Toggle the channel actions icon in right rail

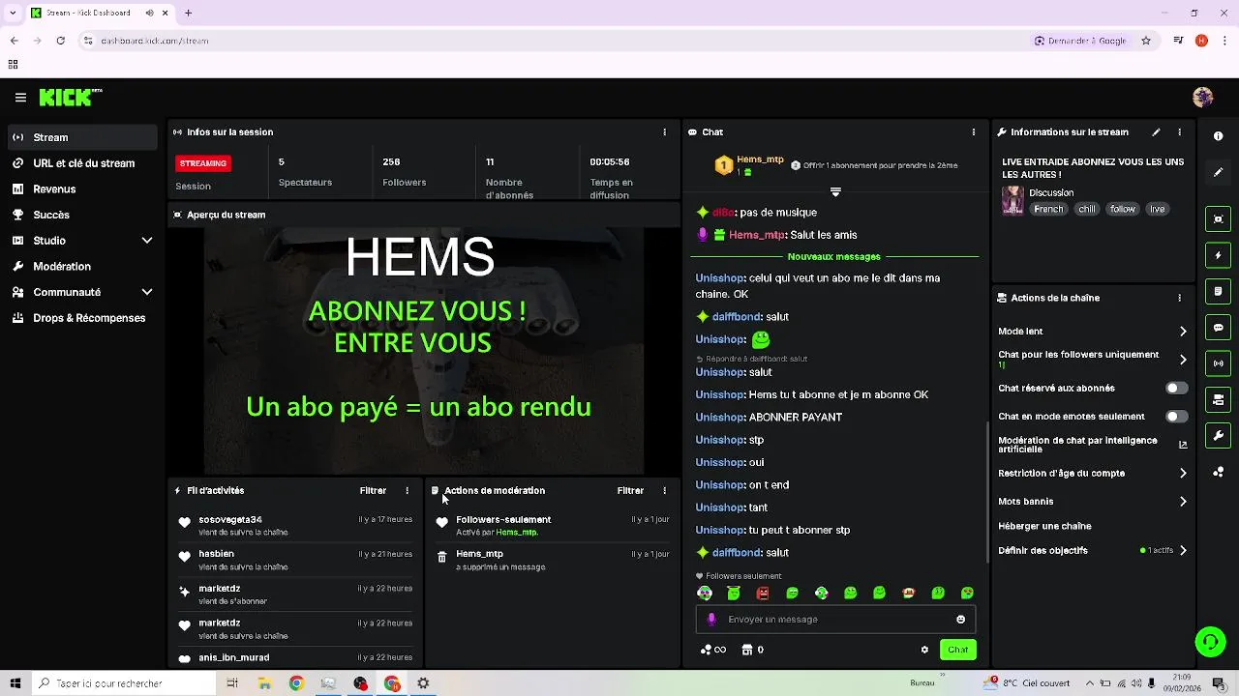point(1218,399)
